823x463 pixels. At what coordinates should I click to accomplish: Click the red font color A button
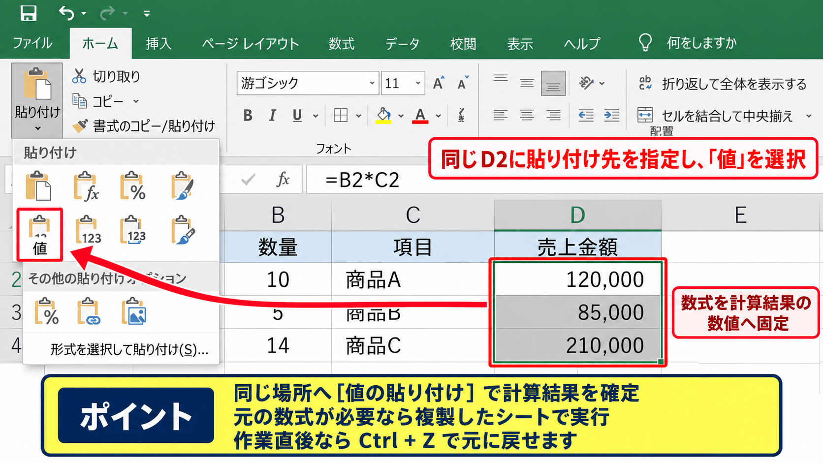(x=420, y=116)
